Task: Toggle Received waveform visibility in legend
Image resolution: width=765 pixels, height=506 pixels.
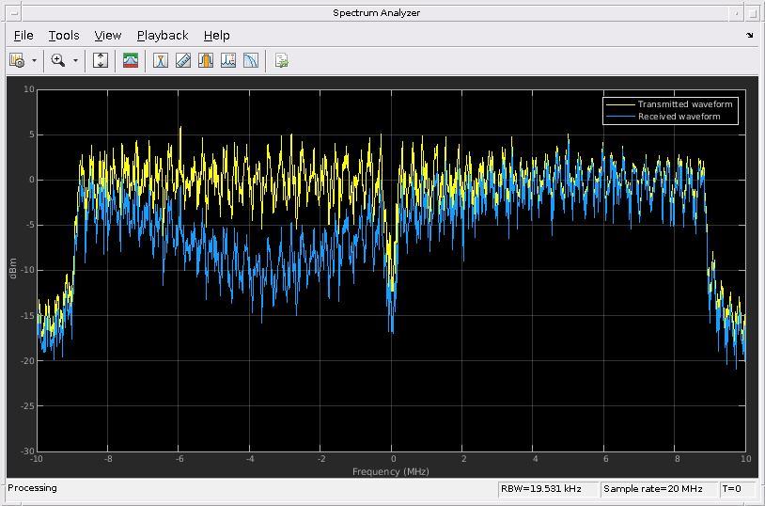Action: (679, 117)
